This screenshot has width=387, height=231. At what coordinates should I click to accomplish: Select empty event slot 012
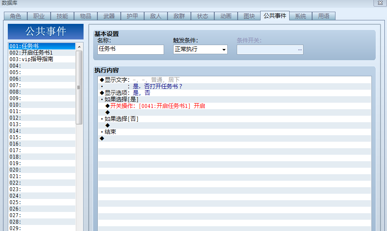pos(42,117)
